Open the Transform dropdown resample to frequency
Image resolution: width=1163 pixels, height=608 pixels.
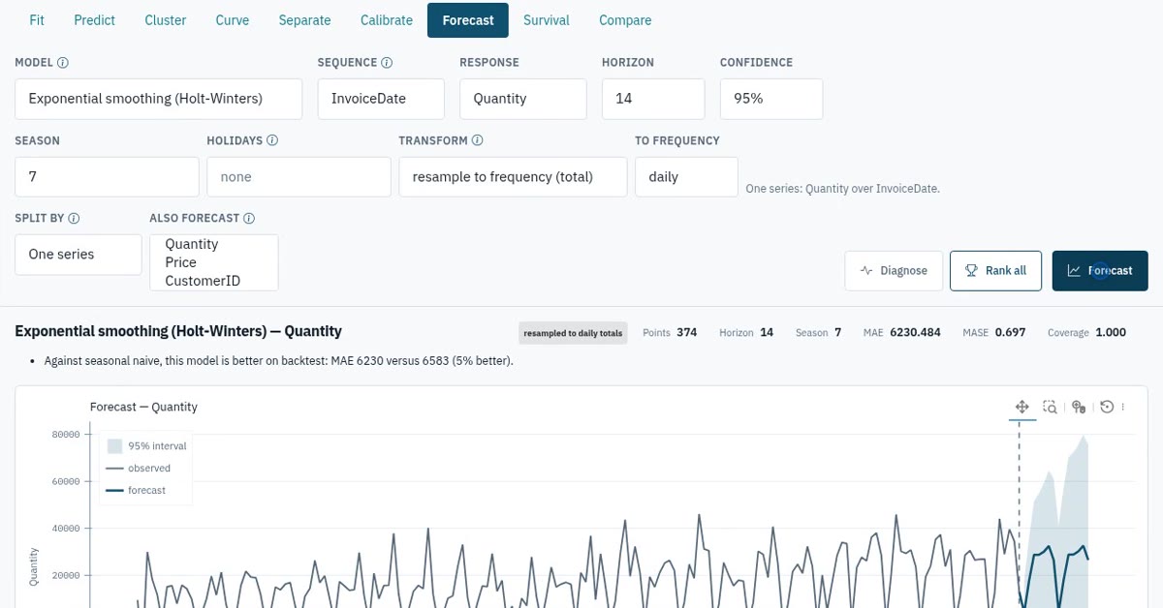[x=513, y=177]
